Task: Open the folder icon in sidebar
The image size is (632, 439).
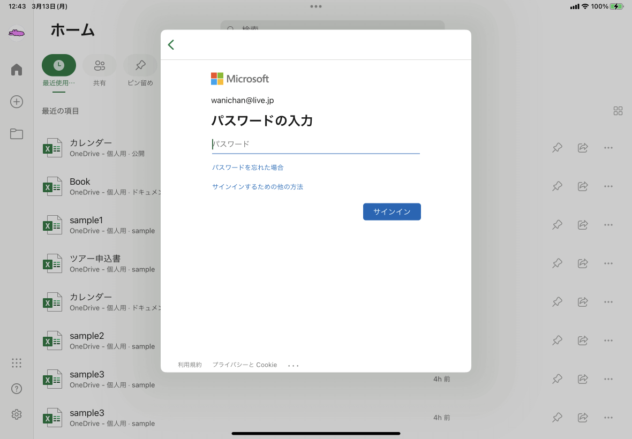Action: 17,134
